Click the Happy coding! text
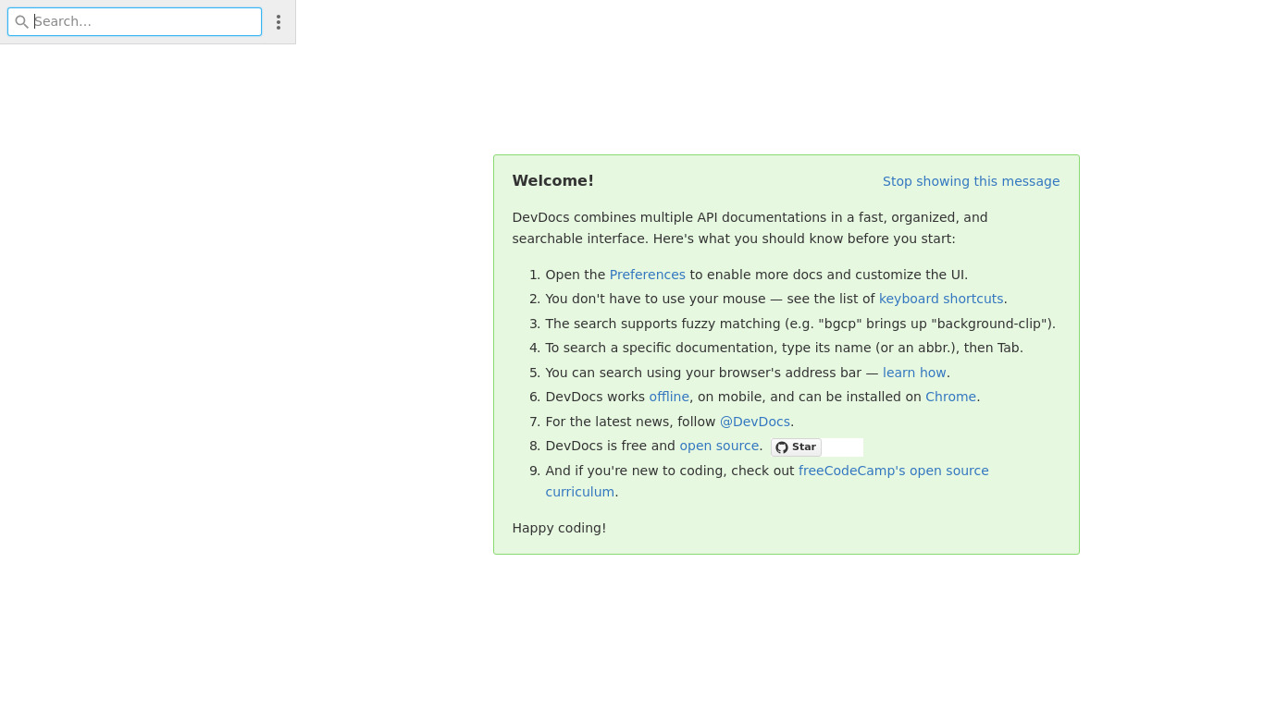1264x710 pixels. [559, 528]
